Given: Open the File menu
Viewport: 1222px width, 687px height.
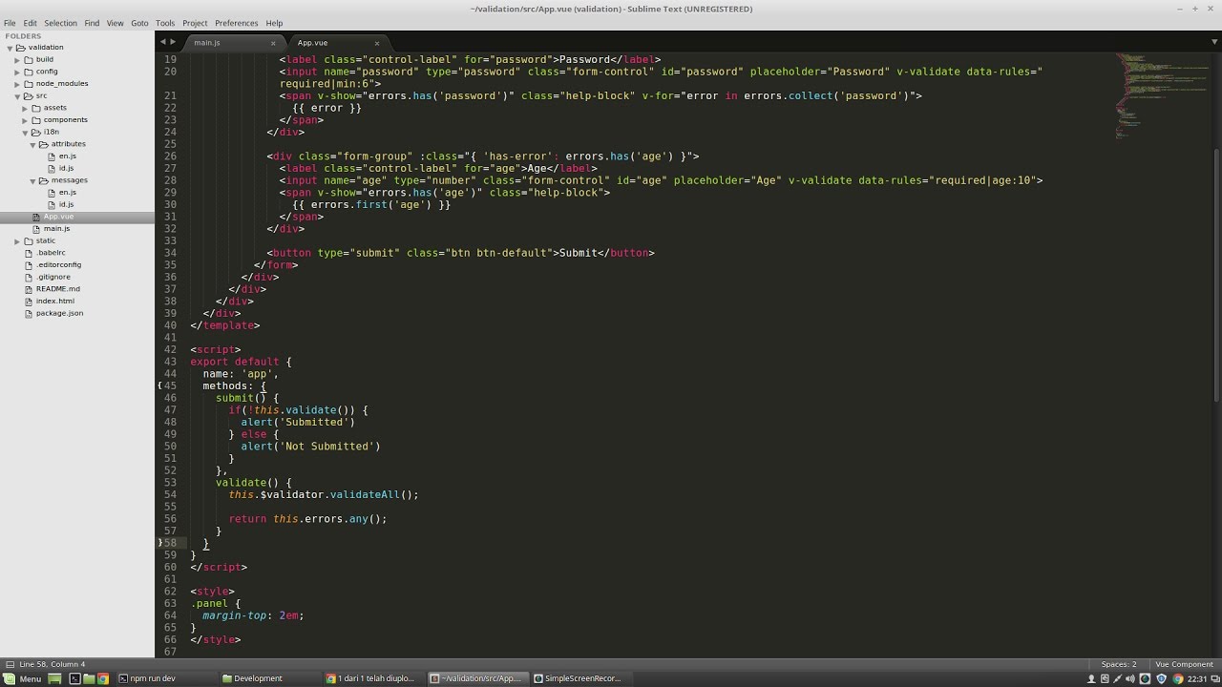Looking at the screenshot, I should click(x=10, y=23).
